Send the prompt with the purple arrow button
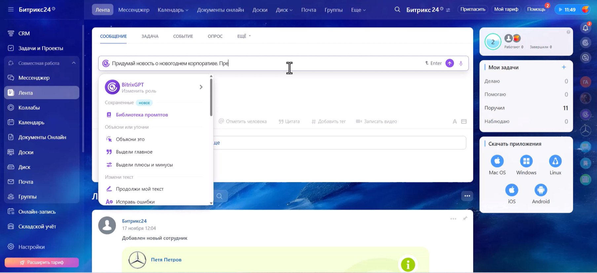The height and width of the screenshot is (273, 597). 450,63
